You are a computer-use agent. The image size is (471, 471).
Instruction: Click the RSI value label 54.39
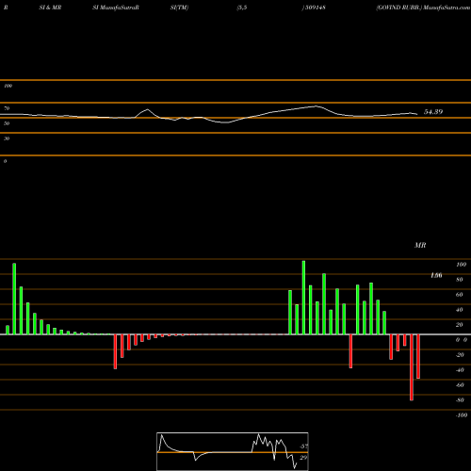[433, 112]
